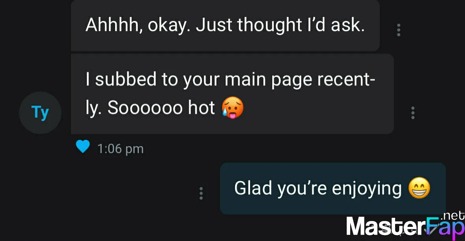
Task: Click the word "Glad" in the reply
Action: tap(253, 188)
